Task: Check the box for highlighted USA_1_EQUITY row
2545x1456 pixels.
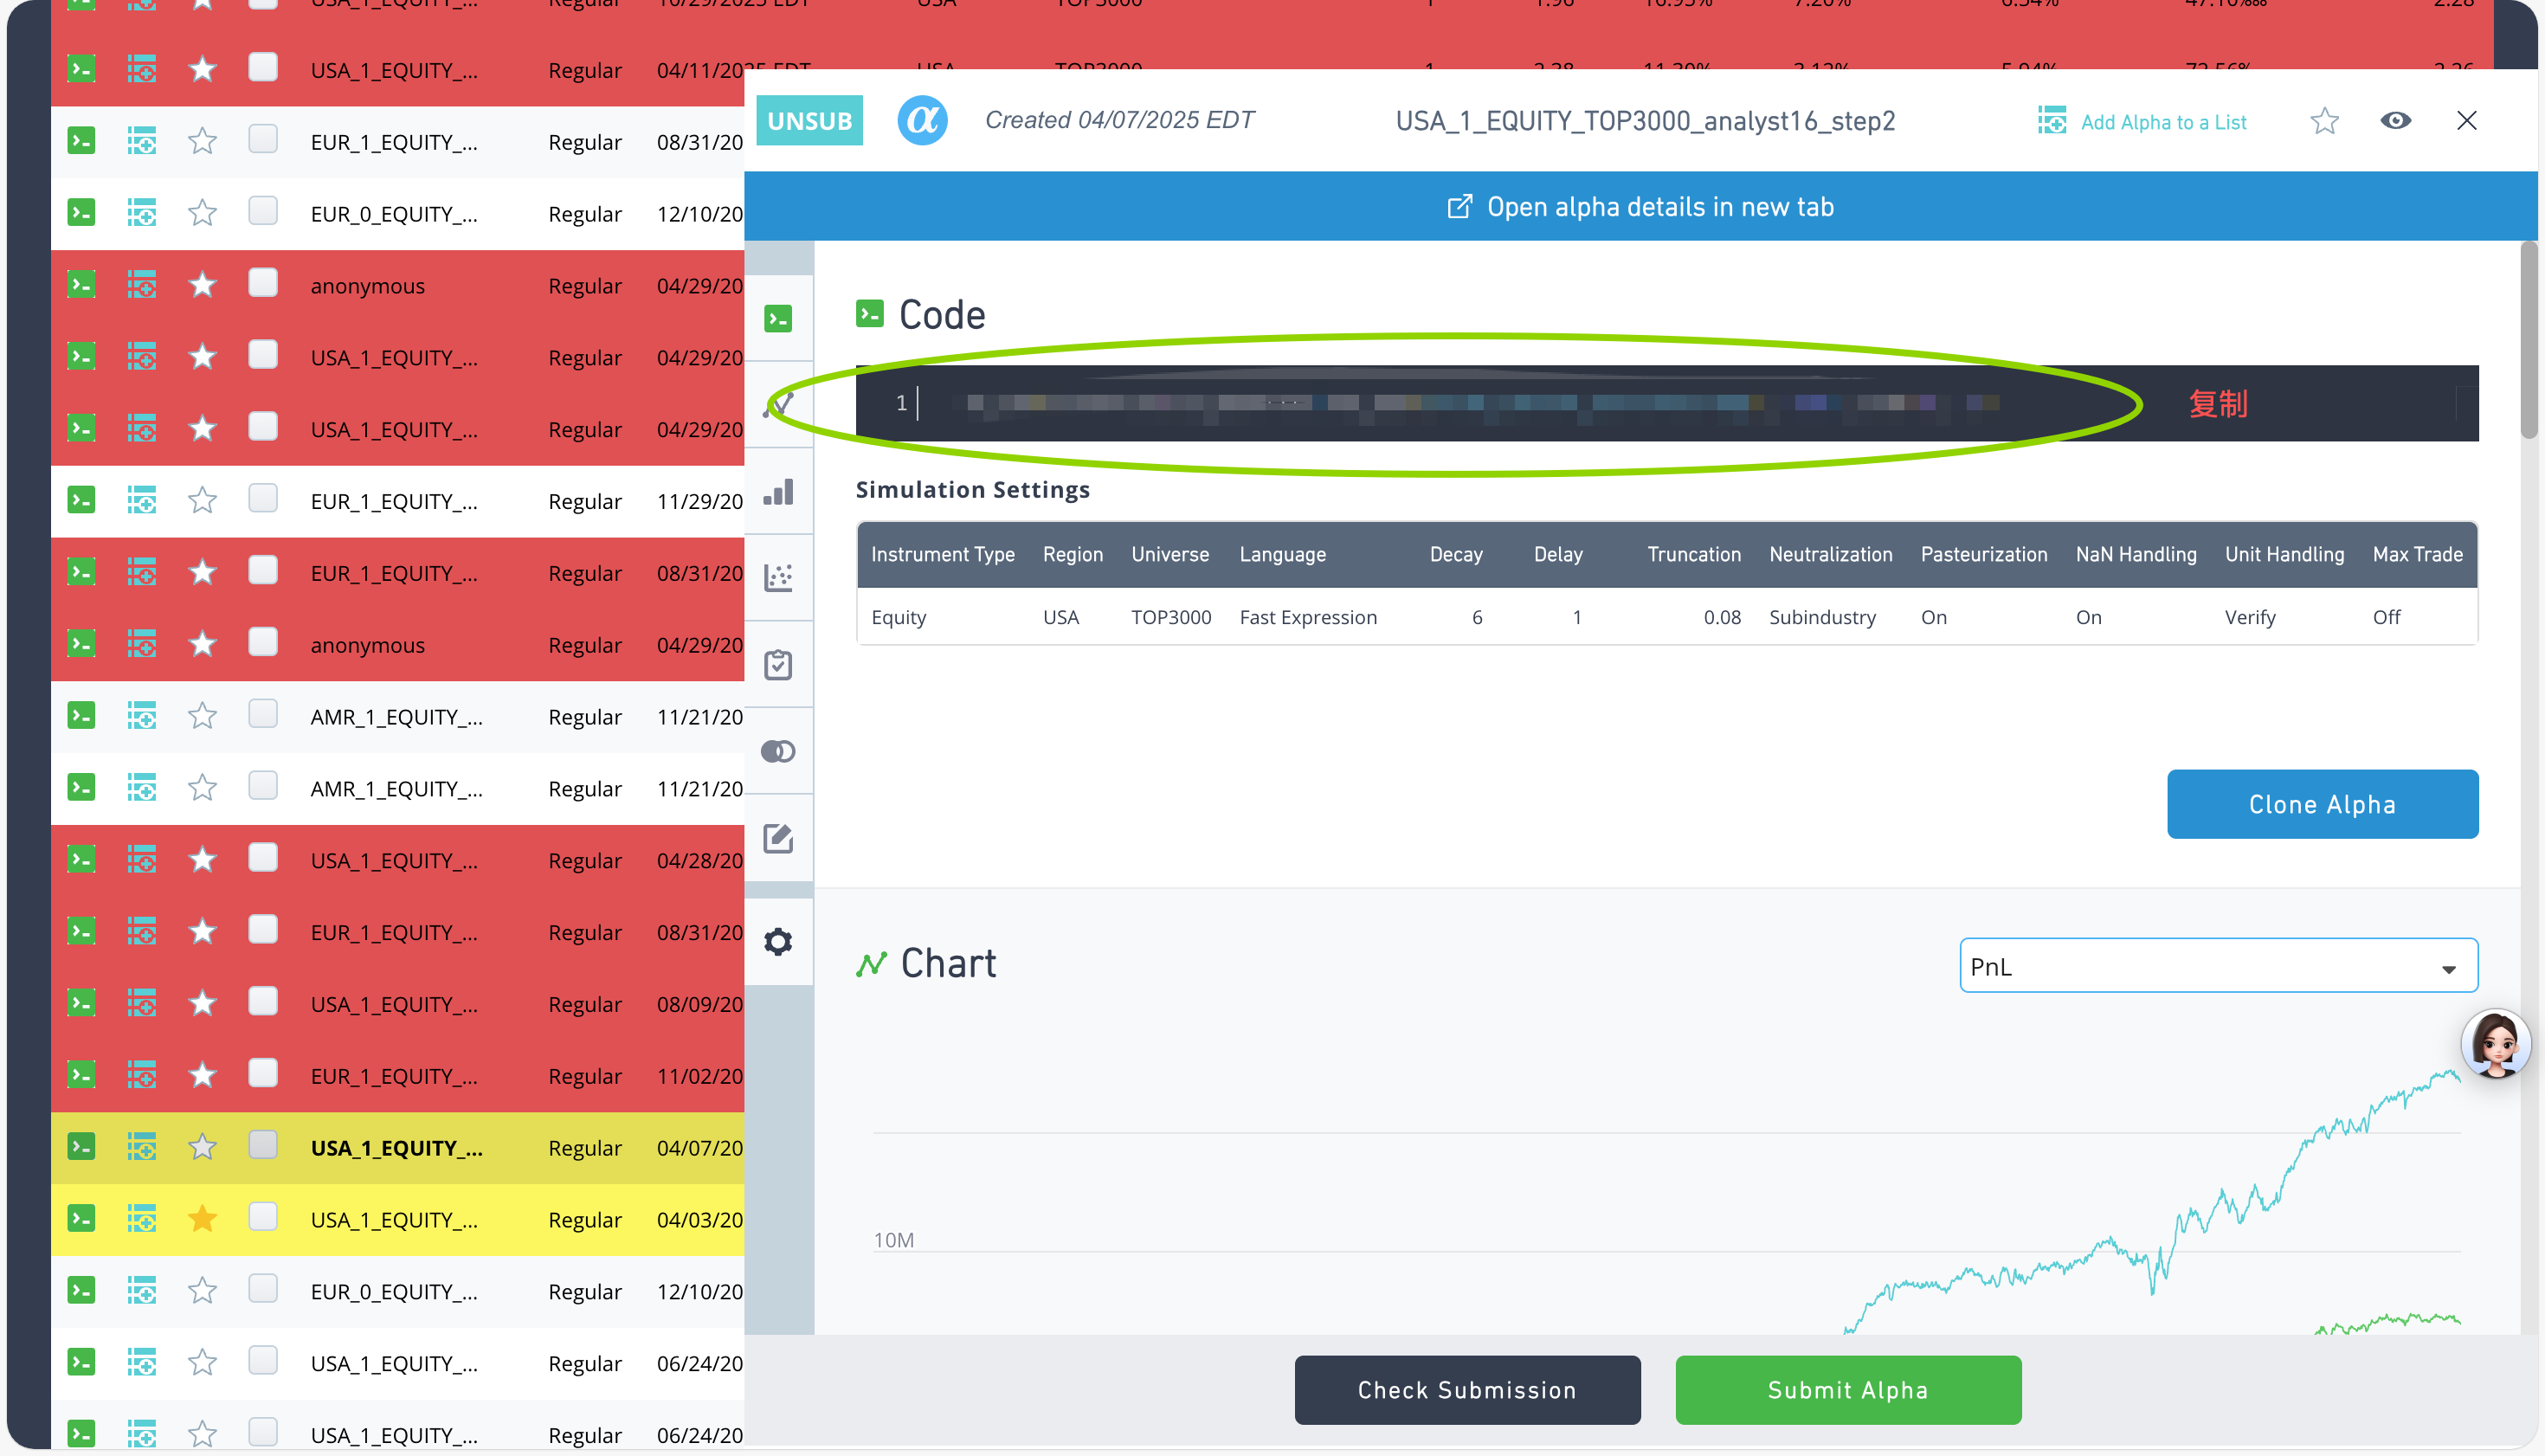Action: tap(263, 1146)
